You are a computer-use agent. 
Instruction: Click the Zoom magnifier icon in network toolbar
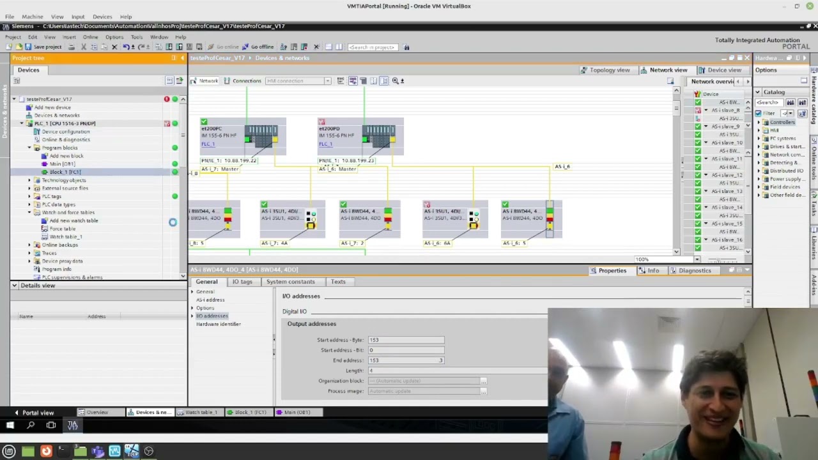(396, 81)
